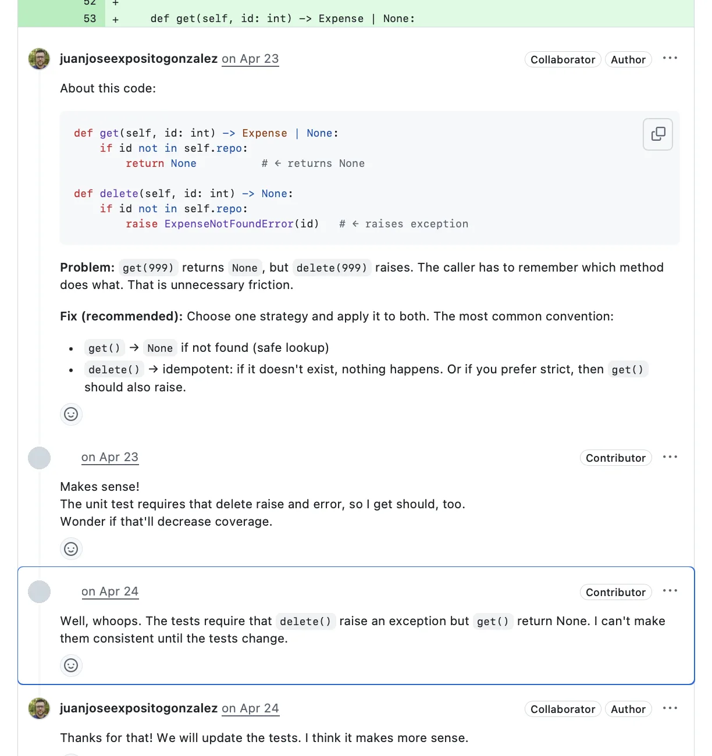Click Contributor badge on 'Well, whoops' comment
Screen dimensions: 712x756
click(x=615, y=592)
